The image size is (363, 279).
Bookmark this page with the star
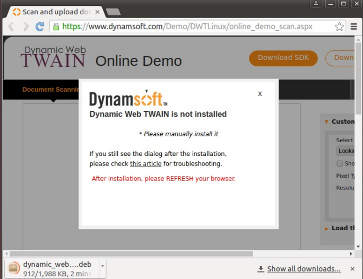(x=339, y=27)
